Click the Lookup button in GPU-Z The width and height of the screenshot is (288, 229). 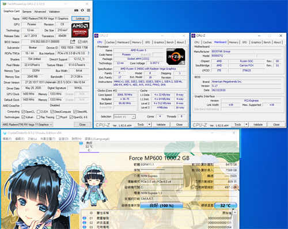point(80,18)
